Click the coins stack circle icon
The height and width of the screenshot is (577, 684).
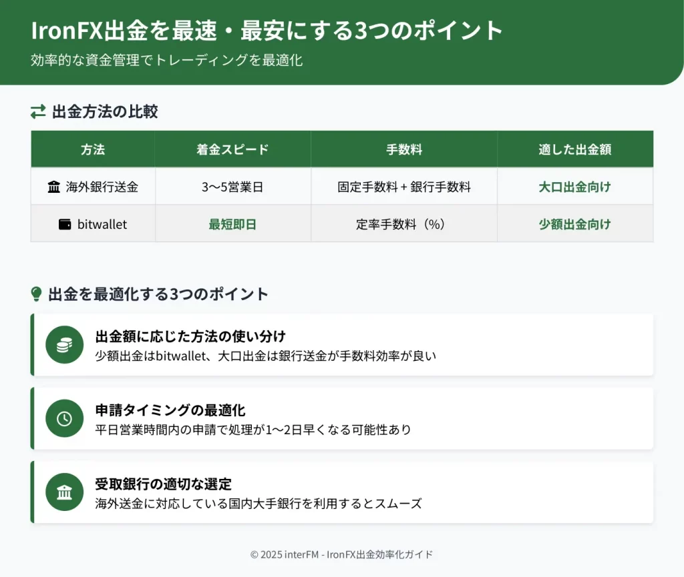tap(64, 345)
